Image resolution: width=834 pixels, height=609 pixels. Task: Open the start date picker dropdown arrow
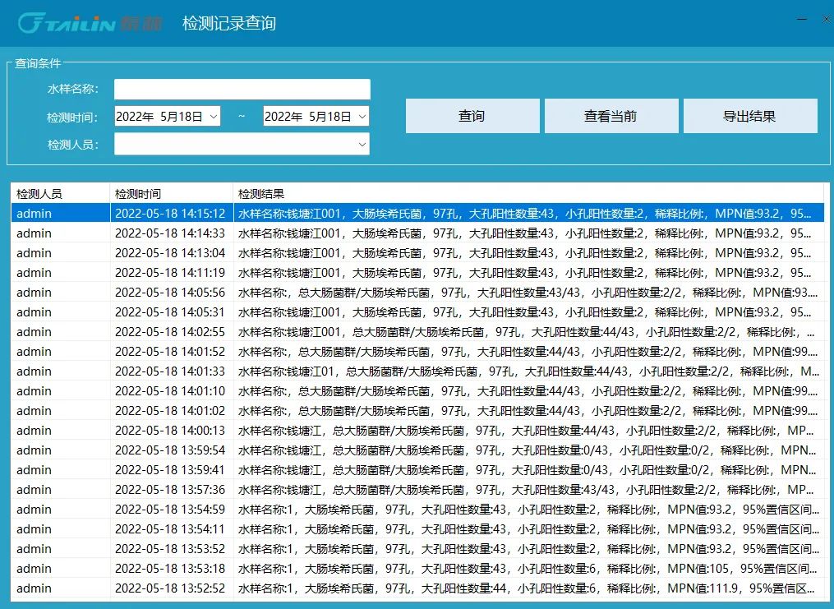tap(213, 117)
